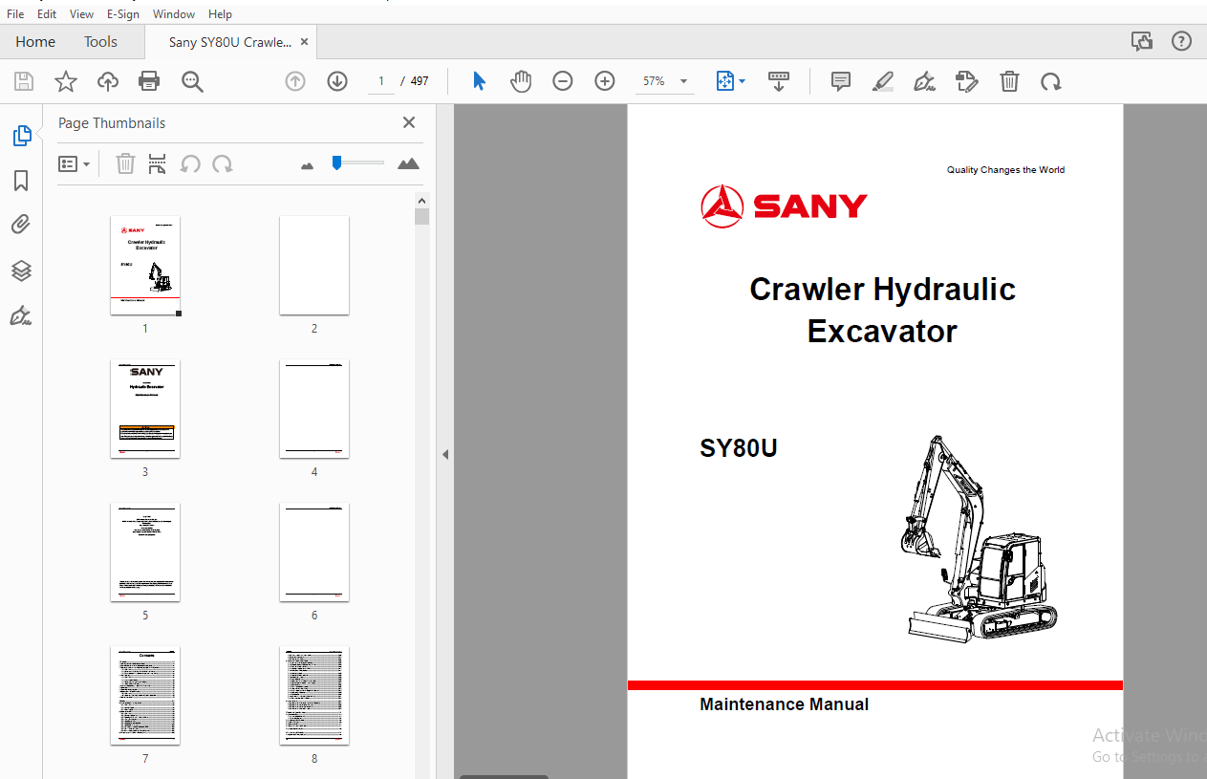1207x779 pixels.
Task: Select the Sany SY80U document tab
Action: click(x=230, y=42)
